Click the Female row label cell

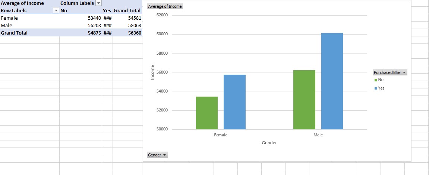(30, 18)
